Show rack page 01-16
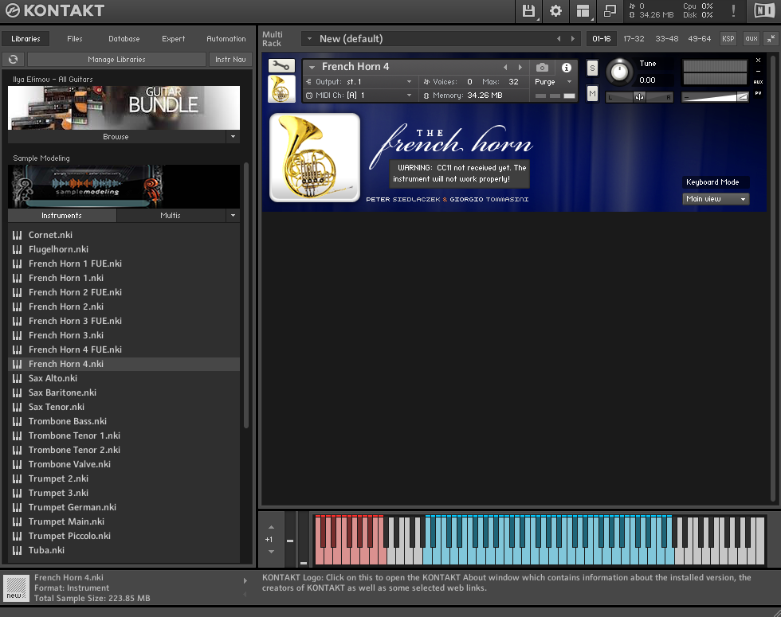Viewport: 781px width, 617px height. pyautogui.click(x=601, y=39)
